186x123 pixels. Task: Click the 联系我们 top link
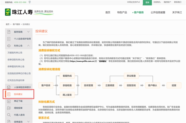point(178,2)
